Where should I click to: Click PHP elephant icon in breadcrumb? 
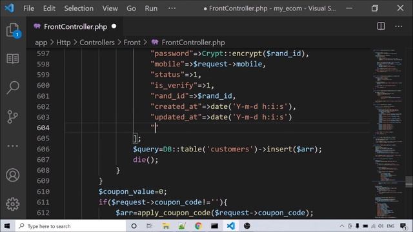coord(155,42)
